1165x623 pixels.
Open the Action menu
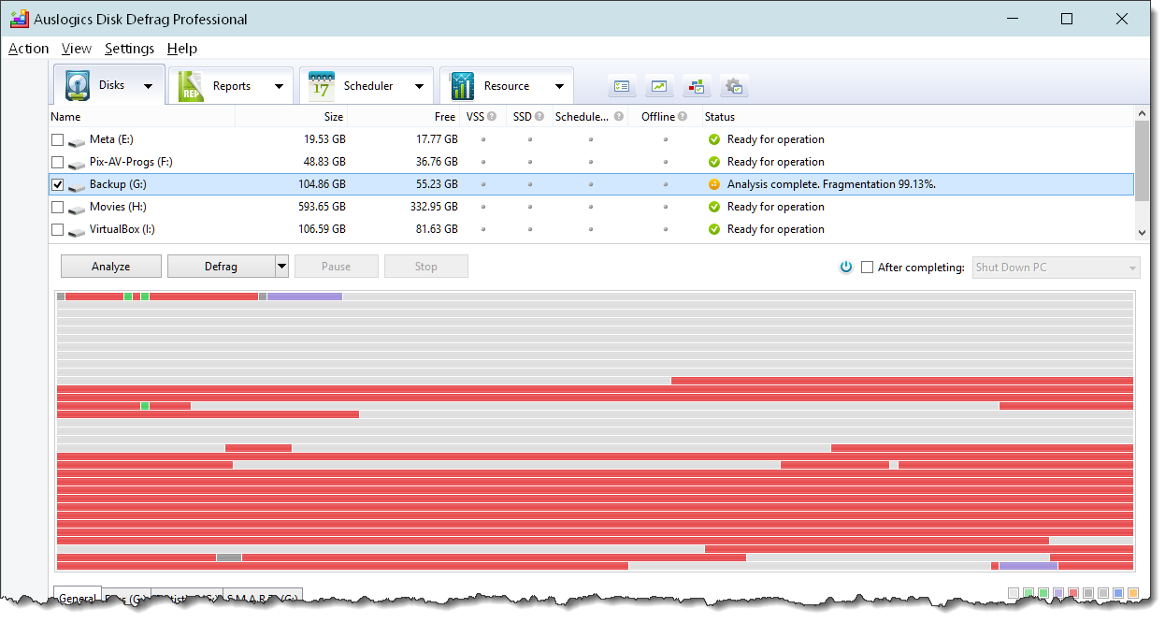[28, 49]
